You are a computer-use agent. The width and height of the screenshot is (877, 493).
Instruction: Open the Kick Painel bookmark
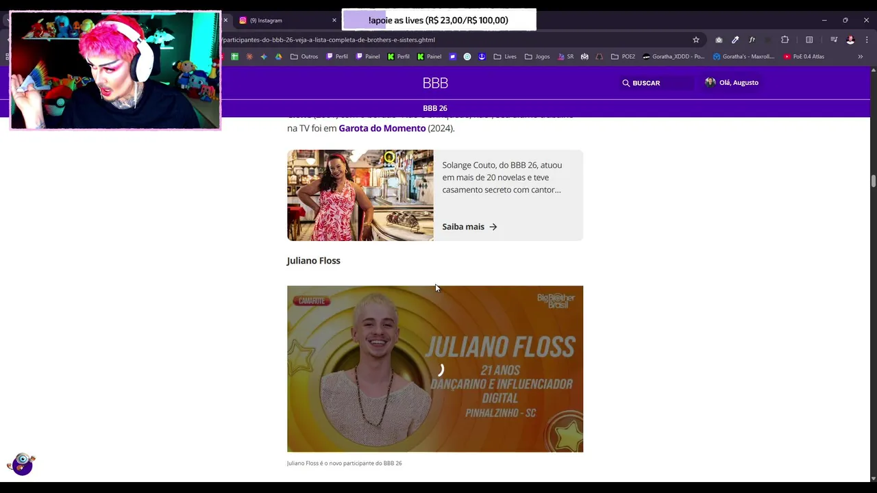click(x=430, y=57)
